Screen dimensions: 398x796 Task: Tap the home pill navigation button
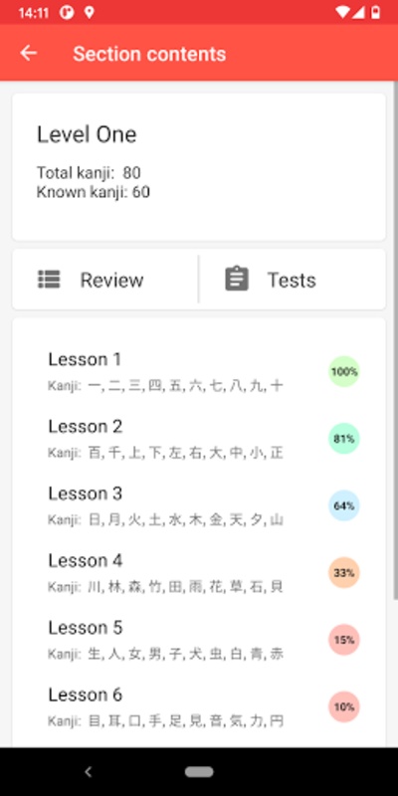point(199,772)
